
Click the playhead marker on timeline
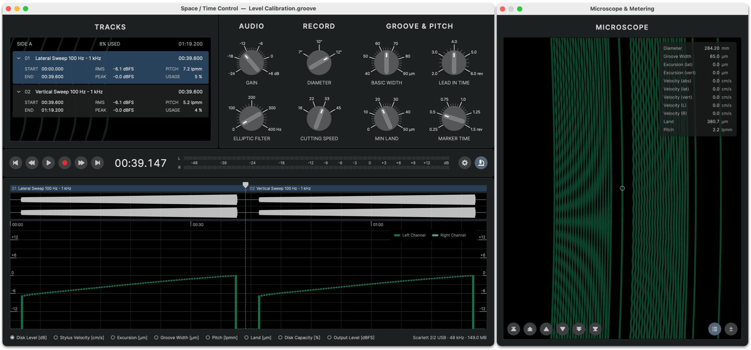tap(245, 185)
